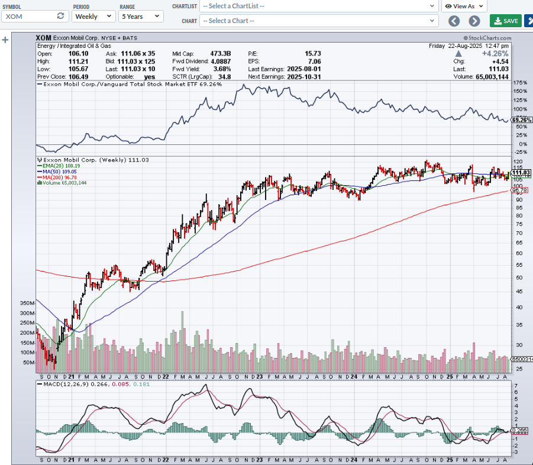The width and height of the screenshot is (533, 465).
Task: Click the up-triangle change indicator
Action: click(x=457, y=53)
